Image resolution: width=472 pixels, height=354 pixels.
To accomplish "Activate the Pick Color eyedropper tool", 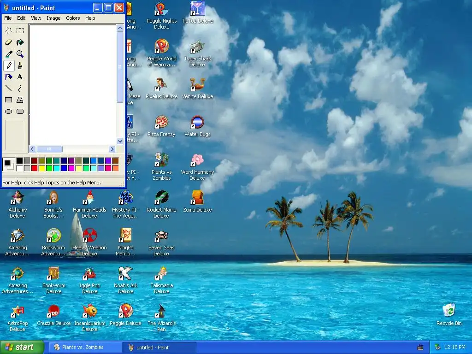I will 9,54.
